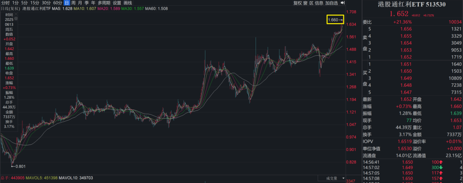Click 加自选 add to watchlist
463x183 pixels.
pyautogui.click(x=331, y=3)
